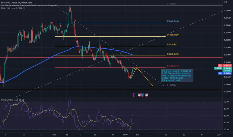This screenshot has height=137, width=233.
Task: Click the Ask 1.06114 price label
Action: [225, 66]
